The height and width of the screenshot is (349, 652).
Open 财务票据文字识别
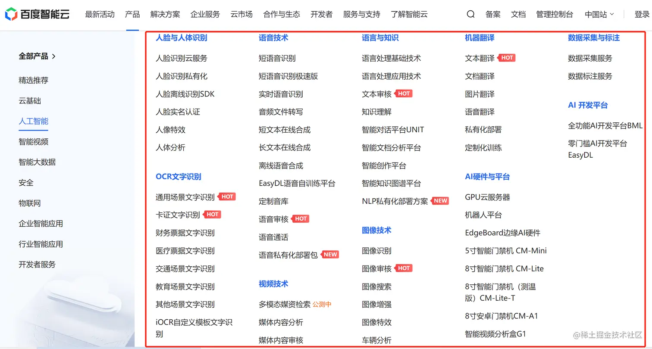pos(185,233)
